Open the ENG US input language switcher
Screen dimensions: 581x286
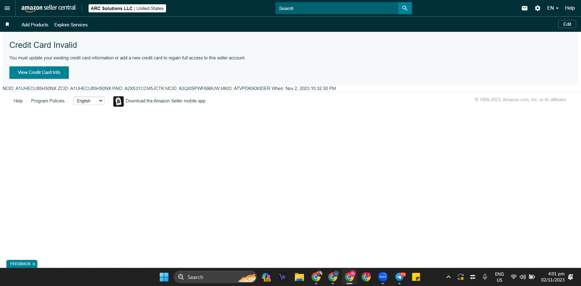coord(499,277)
